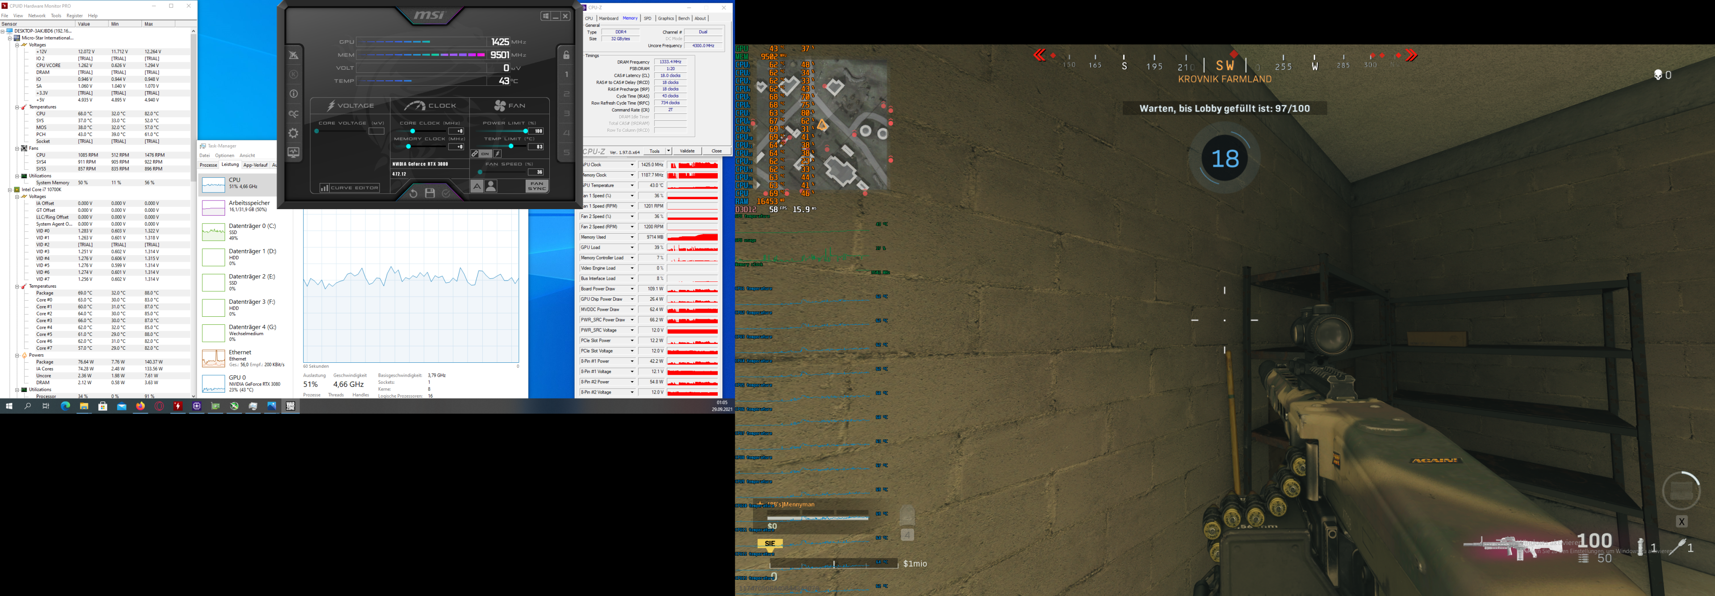Screen dimensions: 1715x596
Task: Save Afterburner settings with floppy icon
Action: click(x=430, y=193)
